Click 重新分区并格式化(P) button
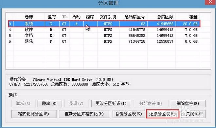 tap(84, 114)
